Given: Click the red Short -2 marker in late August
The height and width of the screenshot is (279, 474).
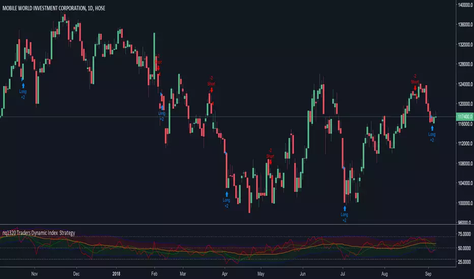Looking at the screenshot, I should point(415,82).
